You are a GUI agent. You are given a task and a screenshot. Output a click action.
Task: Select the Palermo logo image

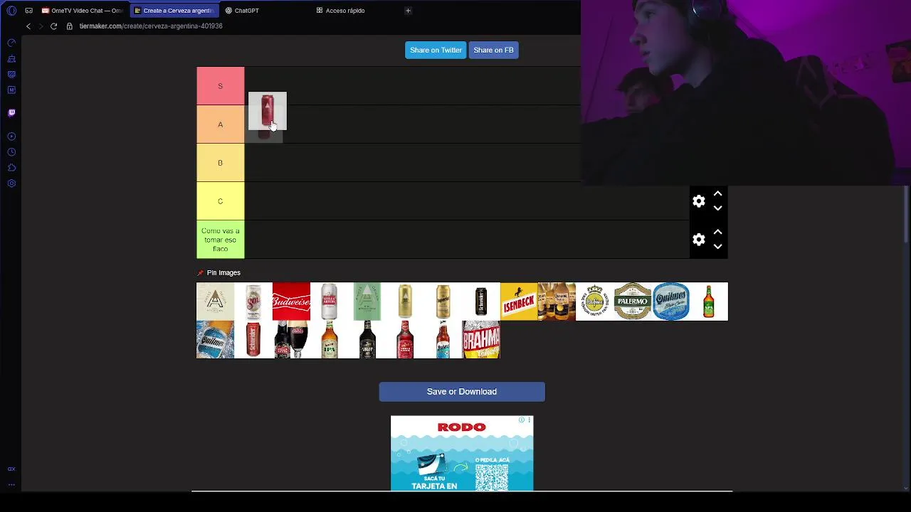pyautogui.click(x=633, y=302)
